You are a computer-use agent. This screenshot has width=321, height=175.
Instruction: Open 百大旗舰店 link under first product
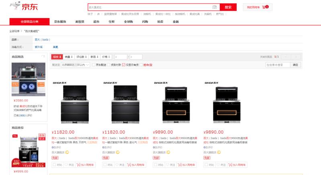click(58, 152)
